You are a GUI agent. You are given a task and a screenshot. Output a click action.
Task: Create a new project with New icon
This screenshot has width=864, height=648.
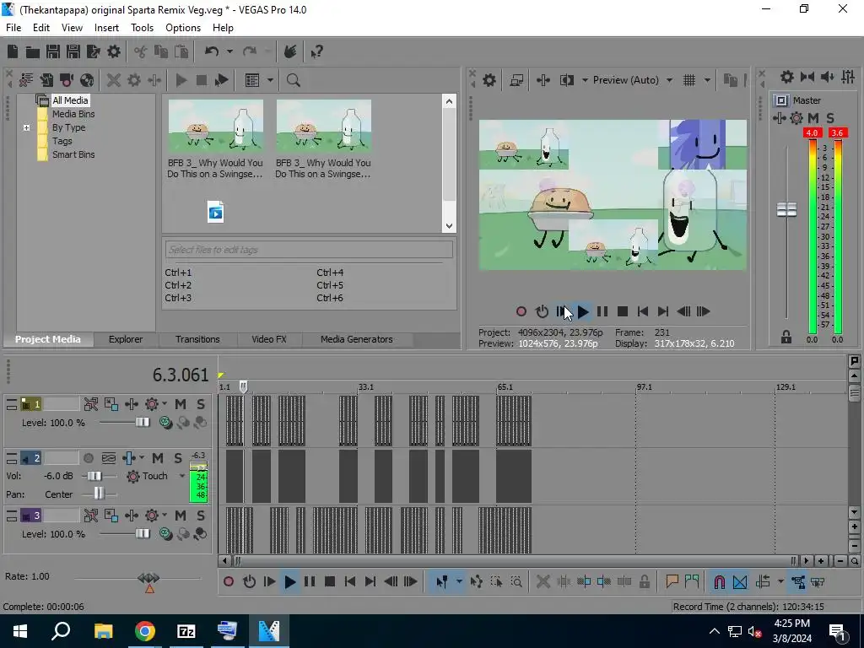click(x=13, y=51)
